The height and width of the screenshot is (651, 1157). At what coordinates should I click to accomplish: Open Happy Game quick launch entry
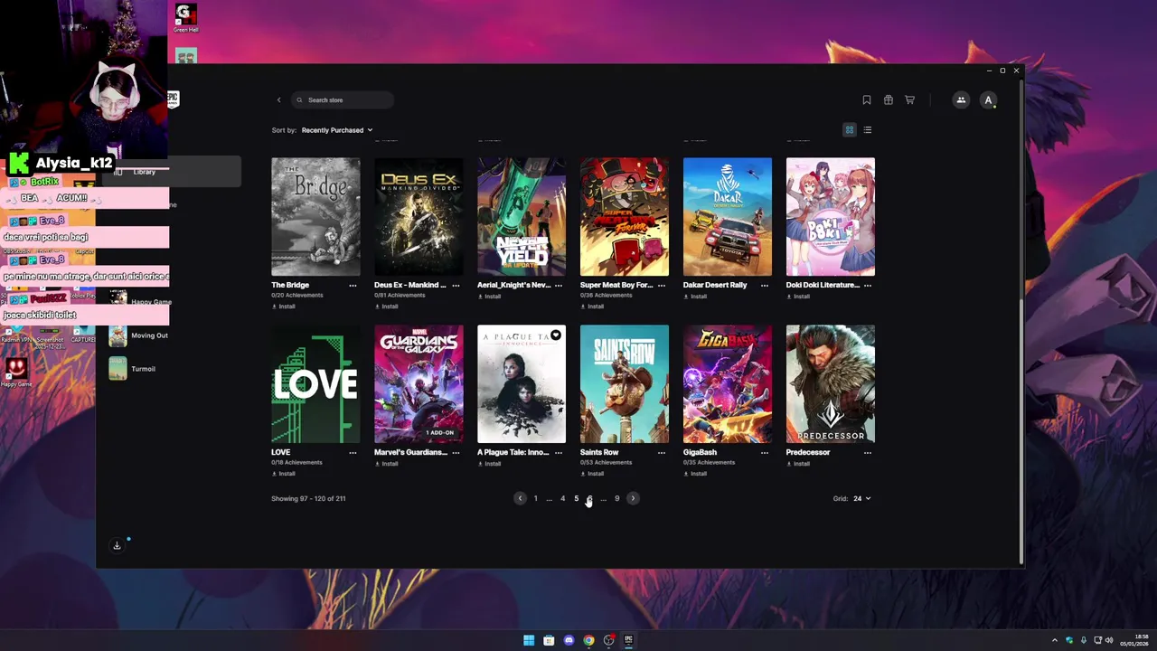click(x=141, y=302)
